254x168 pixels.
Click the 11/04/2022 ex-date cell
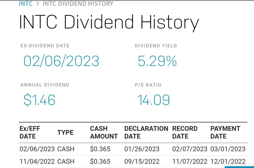pyautogui.click(x=37, y=161)
